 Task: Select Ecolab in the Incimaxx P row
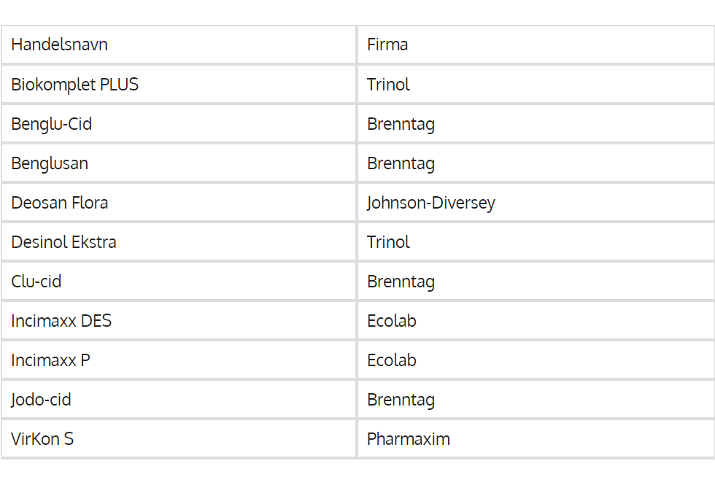click(x=392, y=360)
